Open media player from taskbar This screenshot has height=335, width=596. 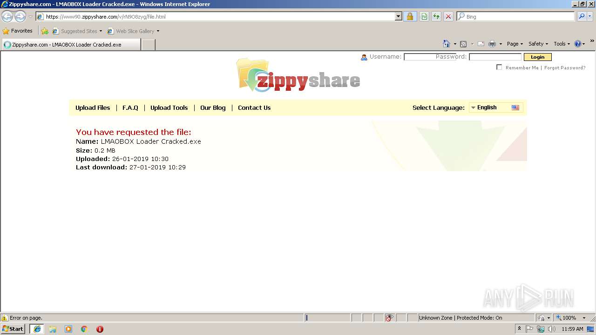click(x=68, y=329)
